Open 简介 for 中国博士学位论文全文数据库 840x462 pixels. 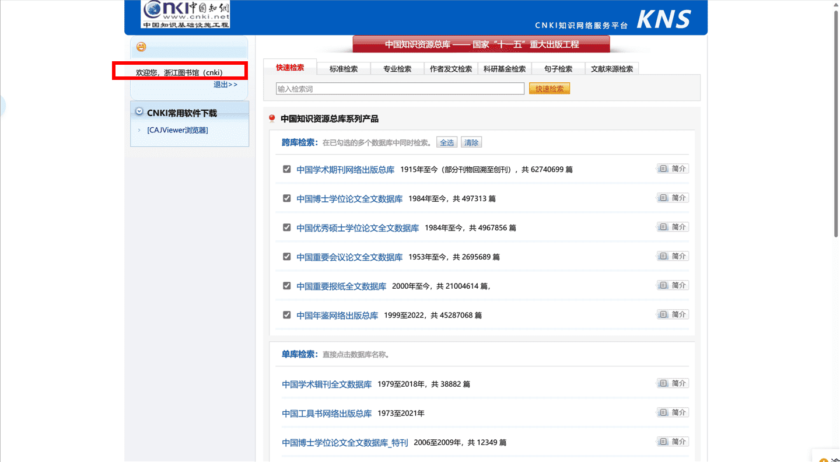(x=673, y=198)
